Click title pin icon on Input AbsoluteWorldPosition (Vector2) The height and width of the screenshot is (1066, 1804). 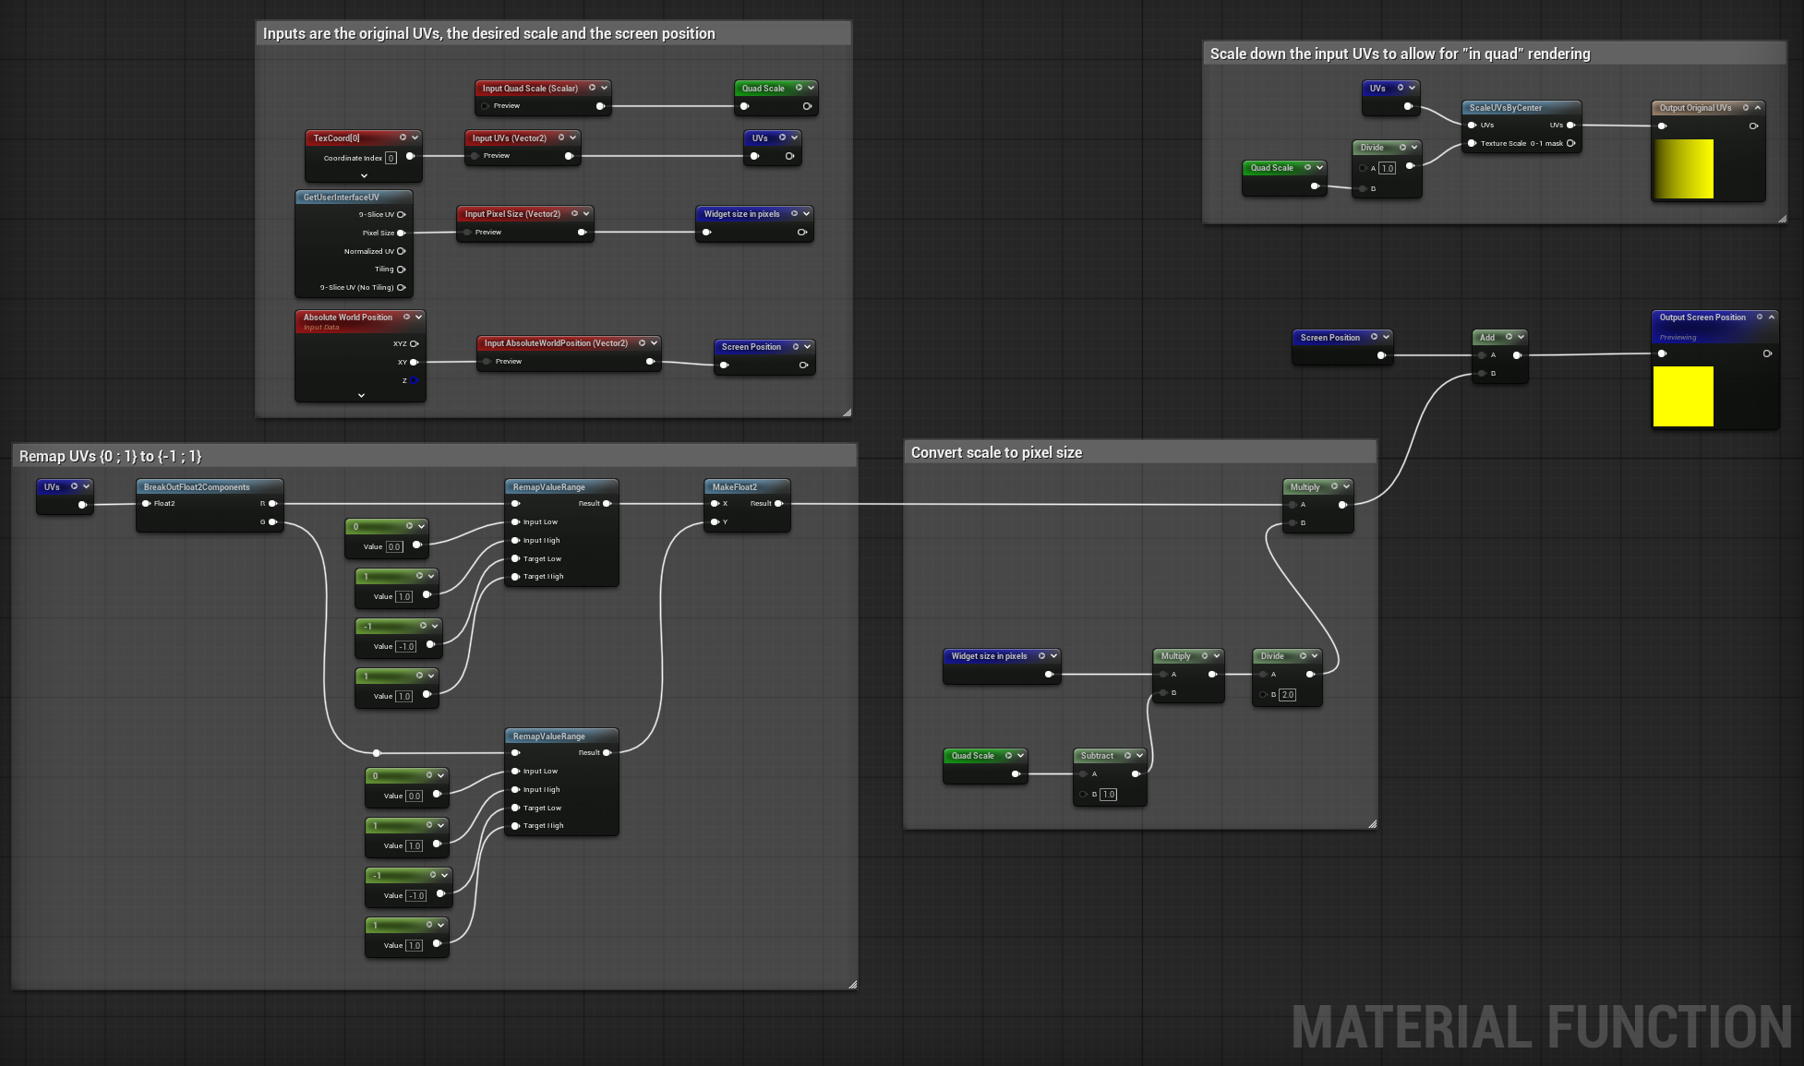(642, 342)
